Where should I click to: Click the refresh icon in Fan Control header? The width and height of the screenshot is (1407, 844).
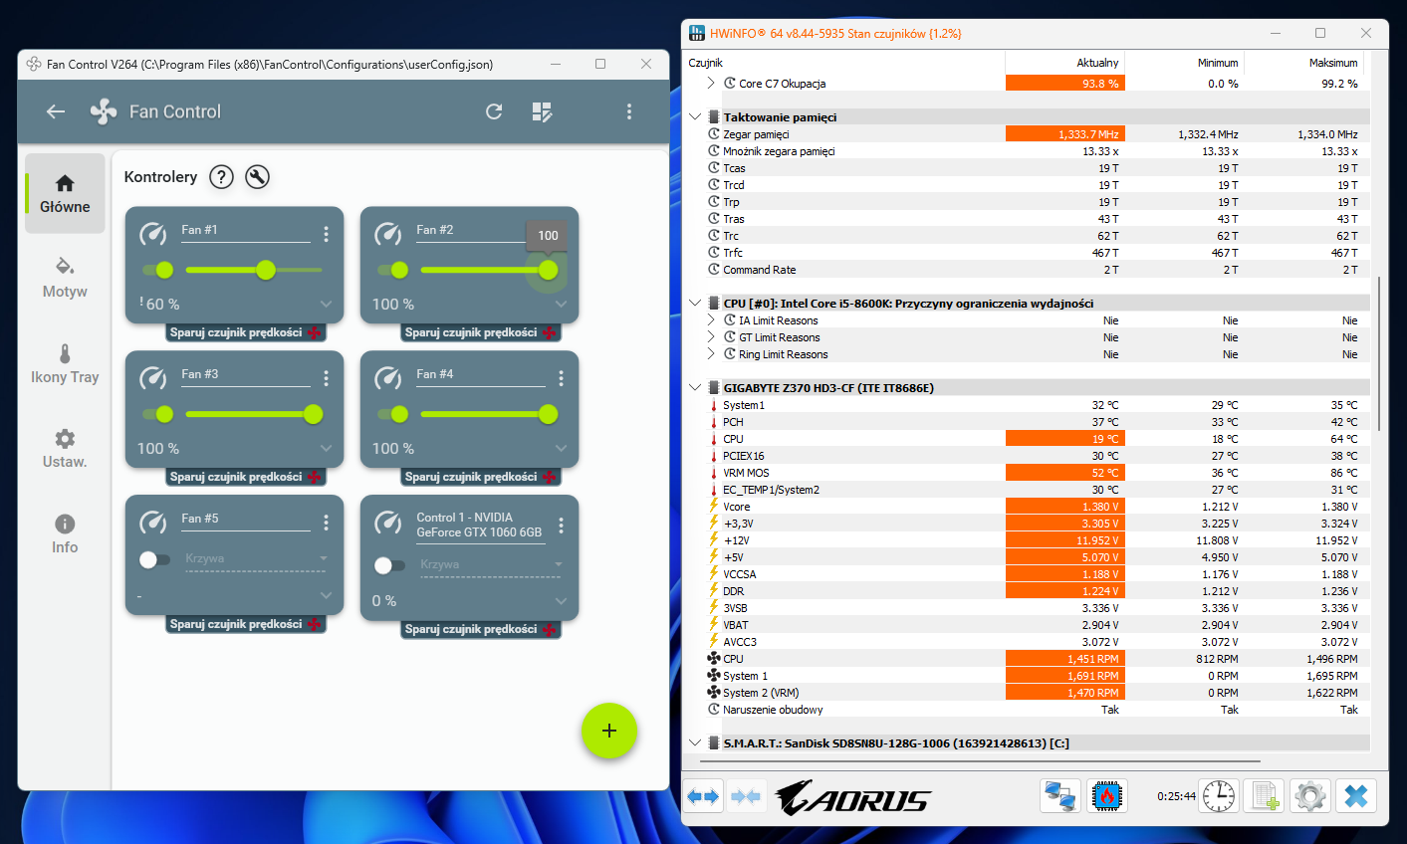(494, 111)
